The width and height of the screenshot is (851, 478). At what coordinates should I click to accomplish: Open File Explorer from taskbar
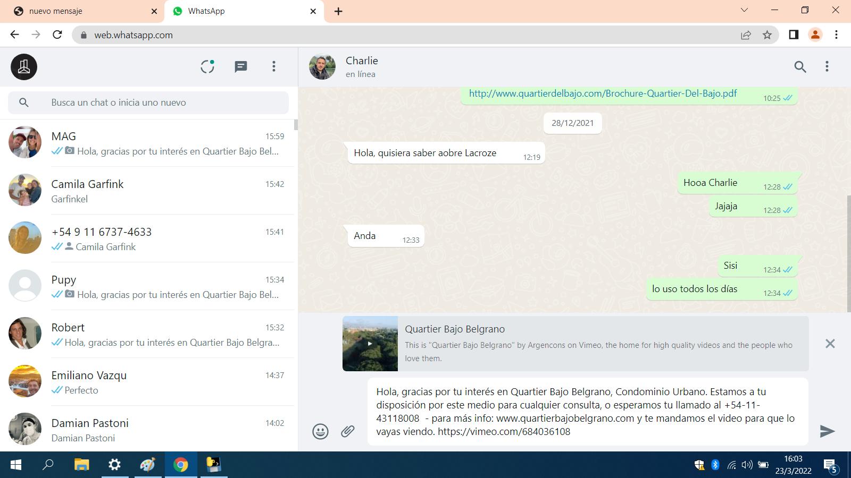pos(81,465)
